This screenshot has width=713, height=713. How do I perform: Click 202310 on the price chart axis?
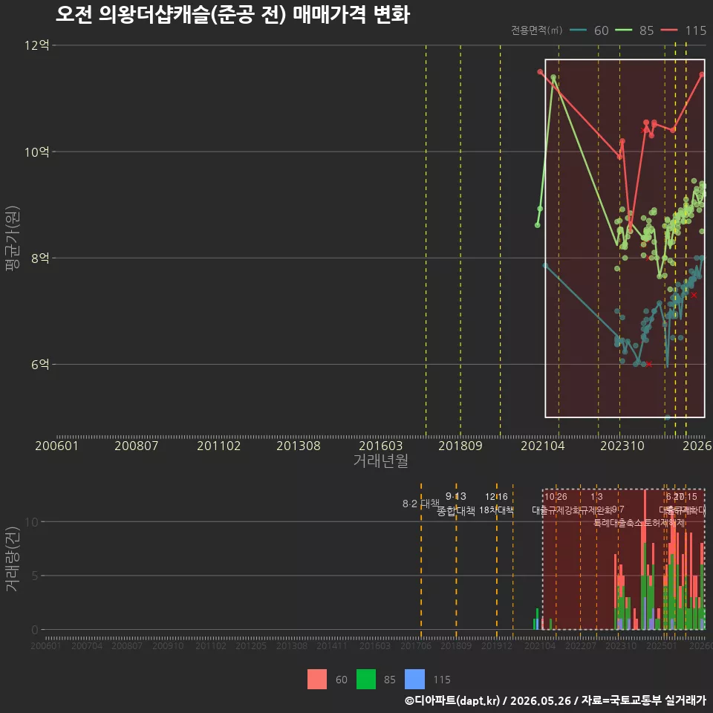622,446
